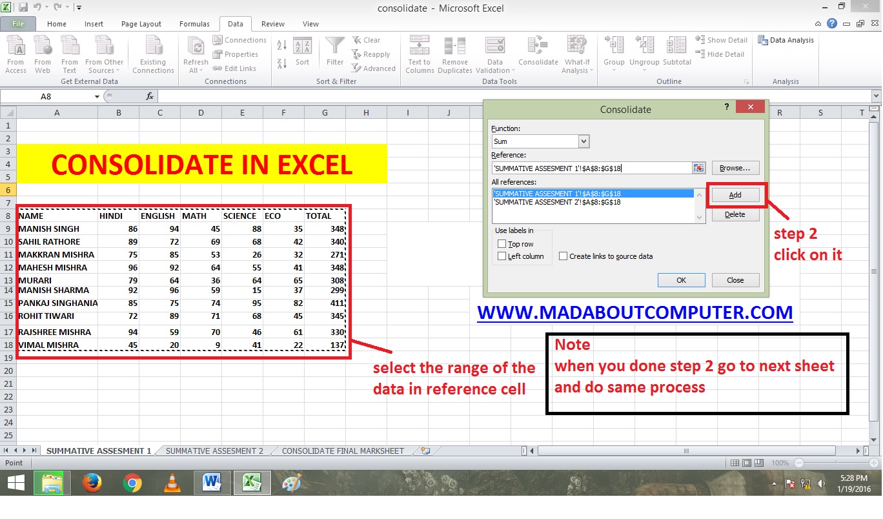This screenshot has width=883, height=519.
Task: Switch to the Formulas ribbon tab
Action: pos(194,24)
